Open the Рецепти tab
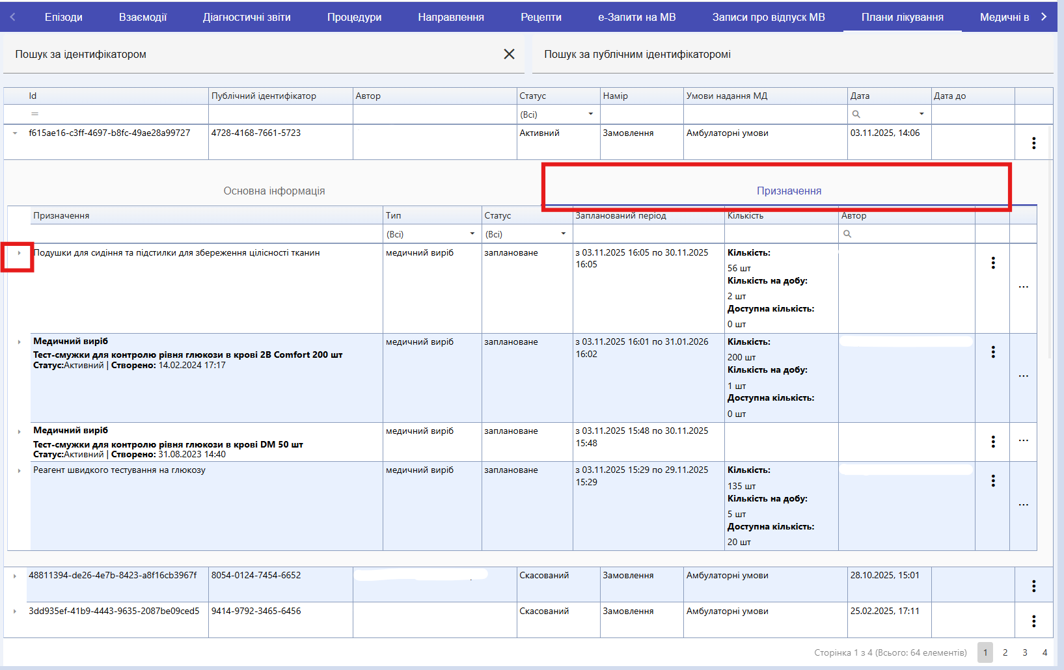Screen dimensions: 1064x670 [541, 18]
